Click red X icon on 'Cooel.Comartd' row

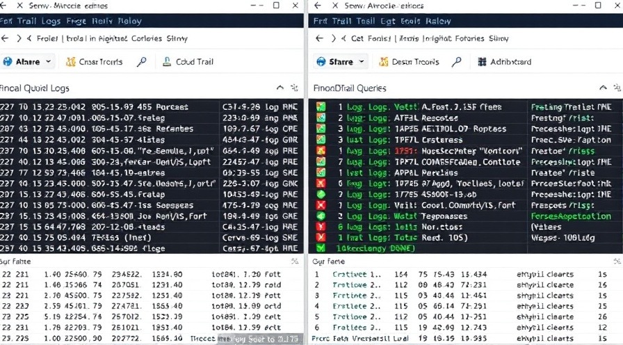pos(321,205)
